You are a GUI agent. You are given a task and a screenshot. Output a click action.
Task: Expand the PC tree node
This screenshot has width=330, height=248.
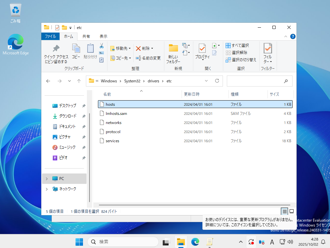[47, 179]
